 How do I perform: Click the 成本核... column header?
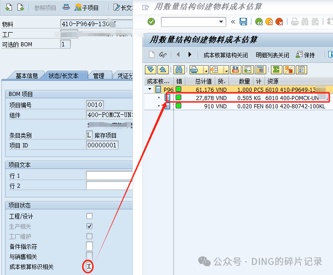158,81
